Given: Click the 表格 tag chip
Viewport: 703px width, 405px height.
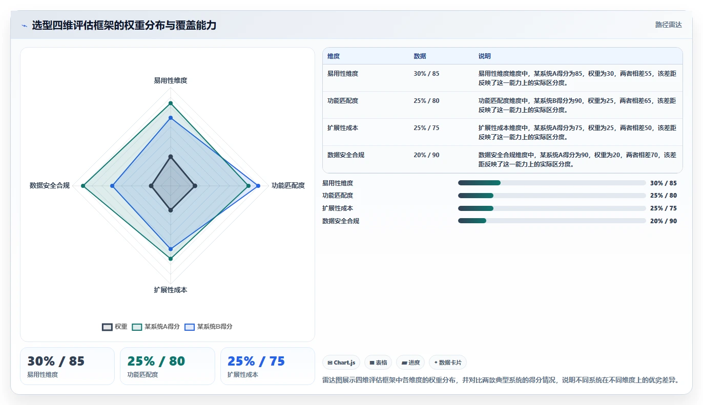Looking at the screenshot, I should 378,363.
